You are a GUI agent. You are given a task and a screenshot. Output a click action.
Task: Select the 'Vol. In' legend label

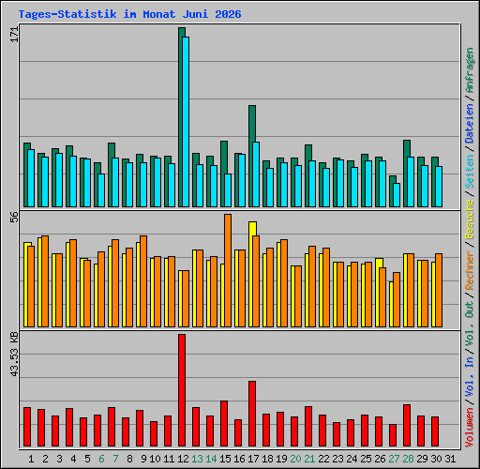470,377
